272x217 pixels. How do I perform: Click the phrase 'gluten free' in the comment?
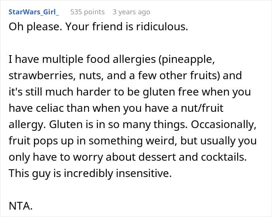click(171, 92)
